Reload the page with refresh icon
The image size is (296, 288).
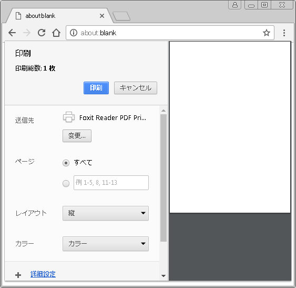click(42, 33)
